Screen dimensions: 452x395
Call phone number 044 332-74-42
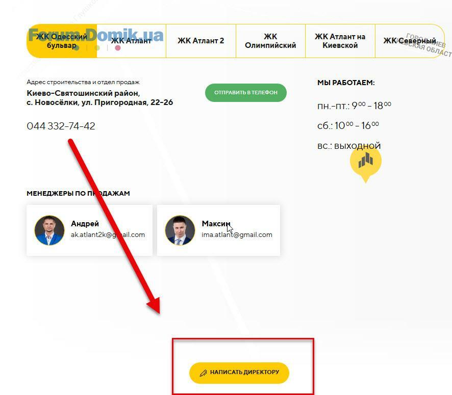click(61, 126)
